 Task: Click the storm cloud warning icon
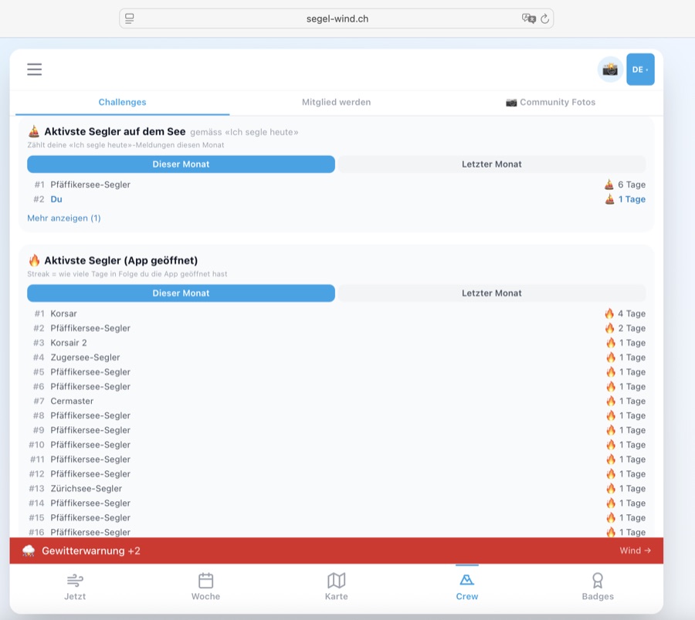point(29,551)
